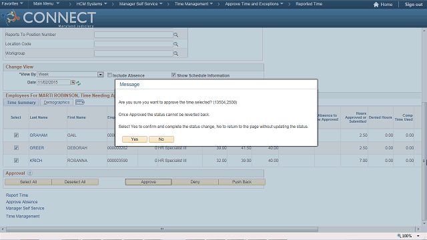Click the Deny button
Viewport: 427px width, 240px height.
(195, 182)
